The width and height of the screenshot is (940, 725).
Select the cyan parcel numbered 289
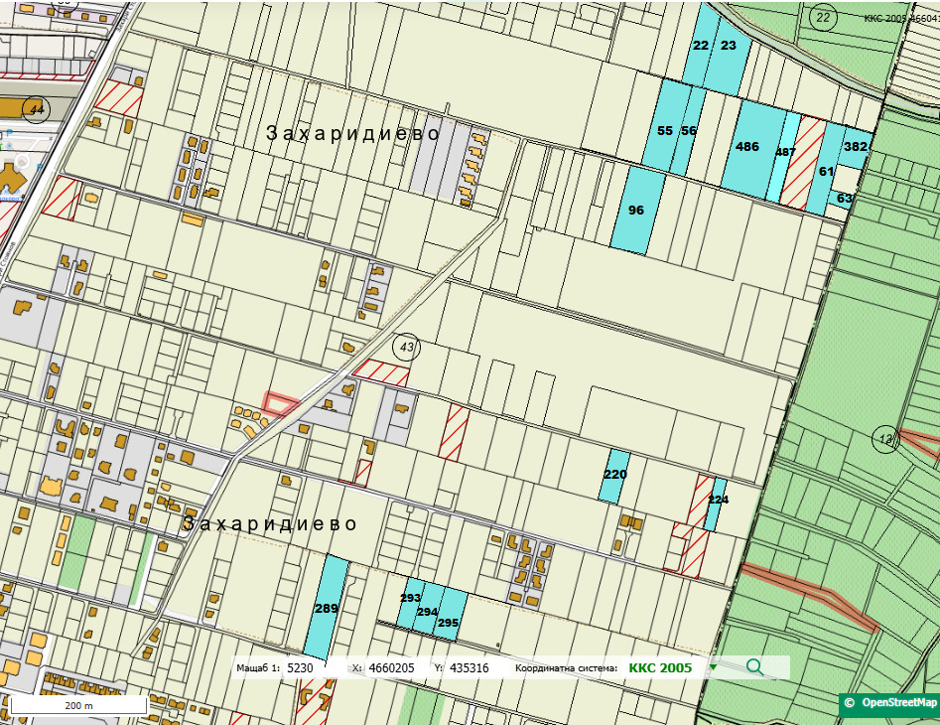tap(327, 608)
